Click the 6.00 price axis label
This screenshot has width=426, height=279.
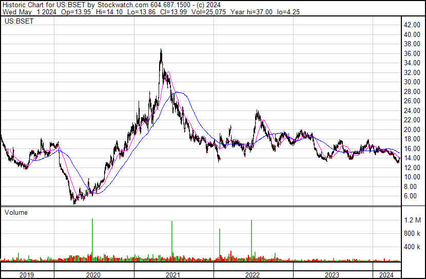pos(410,196)
